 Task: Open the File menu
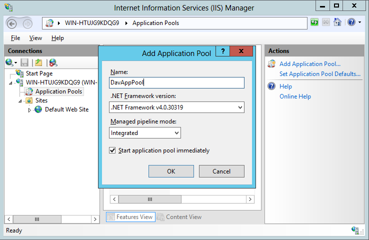coord(15,38)
